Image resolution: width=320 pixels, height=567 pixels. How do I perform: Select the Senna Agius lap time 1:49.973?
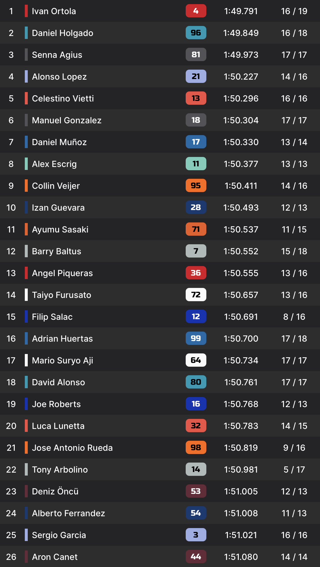coord(241,55)
